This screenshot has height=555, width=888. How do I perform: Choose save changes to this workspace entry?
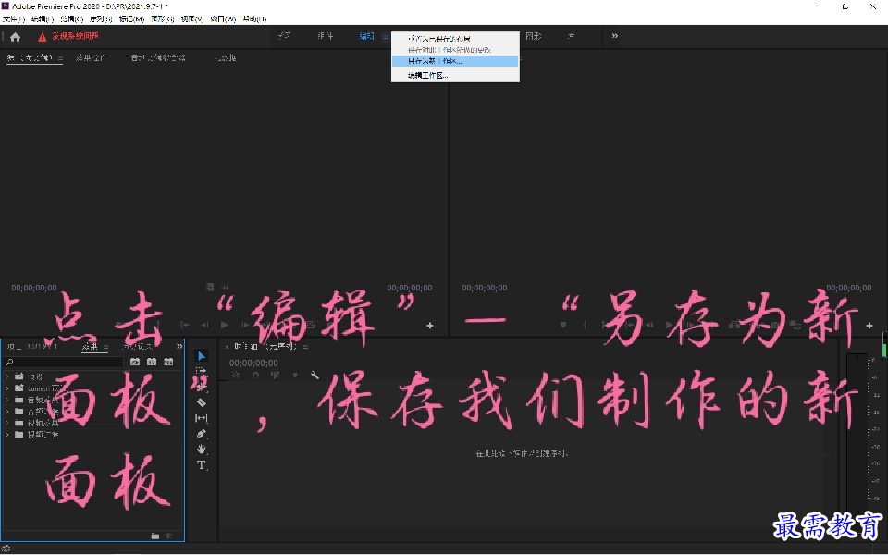click(455, 50)
